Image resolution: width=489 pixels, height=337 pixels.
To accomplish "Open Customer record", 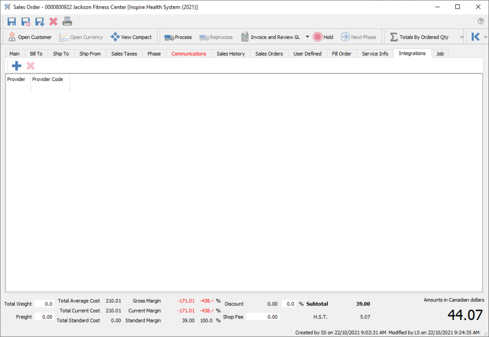I will click(31, 37).
